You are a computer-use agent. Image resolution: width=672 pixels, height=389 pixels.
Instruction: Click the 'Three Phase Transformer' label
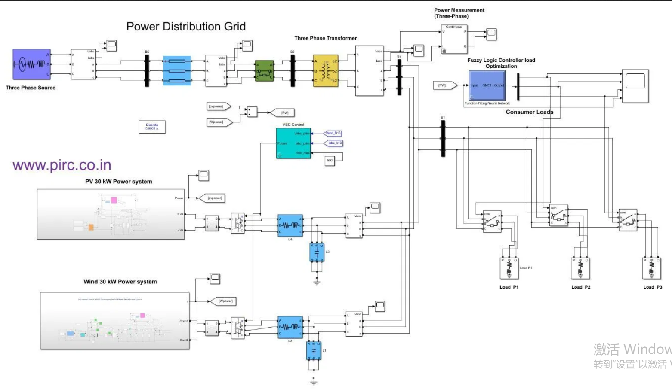(x=326, y=38)
